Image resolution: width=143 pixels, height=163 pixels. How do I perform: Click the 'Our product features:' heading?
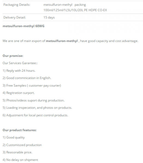click(20, 130)
